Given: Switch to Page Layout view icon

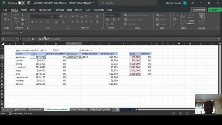Looking at the screenshot, I should 181,114.
